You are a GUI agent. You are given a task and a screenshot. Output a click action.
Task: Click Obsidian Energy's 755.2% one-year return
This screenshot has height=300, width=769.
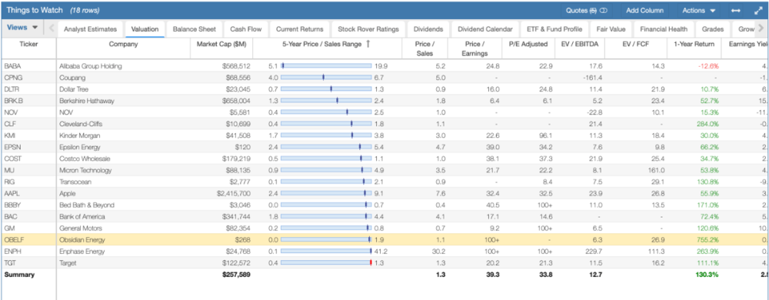pyautogui.click(x=707, y=240)
